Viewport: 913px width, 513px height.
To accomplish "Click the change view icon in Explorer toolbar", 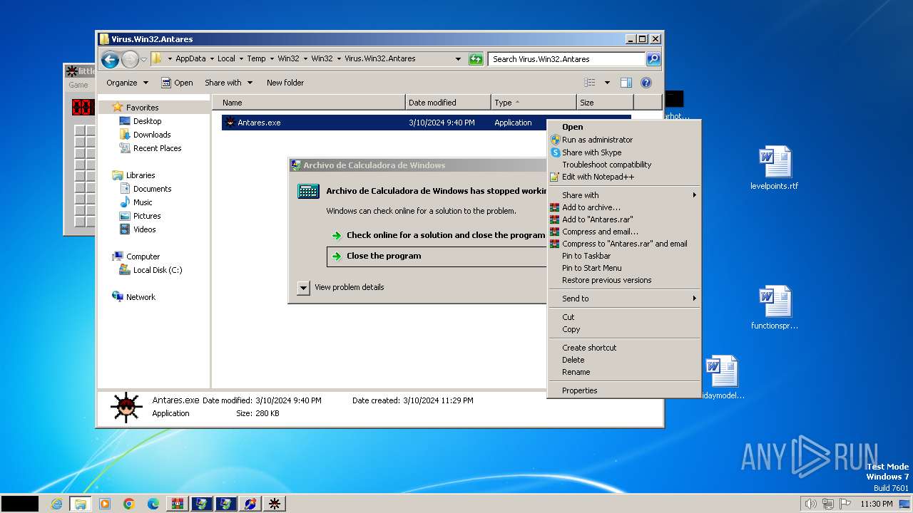I will pyautogui.click(x=590, y=83).
